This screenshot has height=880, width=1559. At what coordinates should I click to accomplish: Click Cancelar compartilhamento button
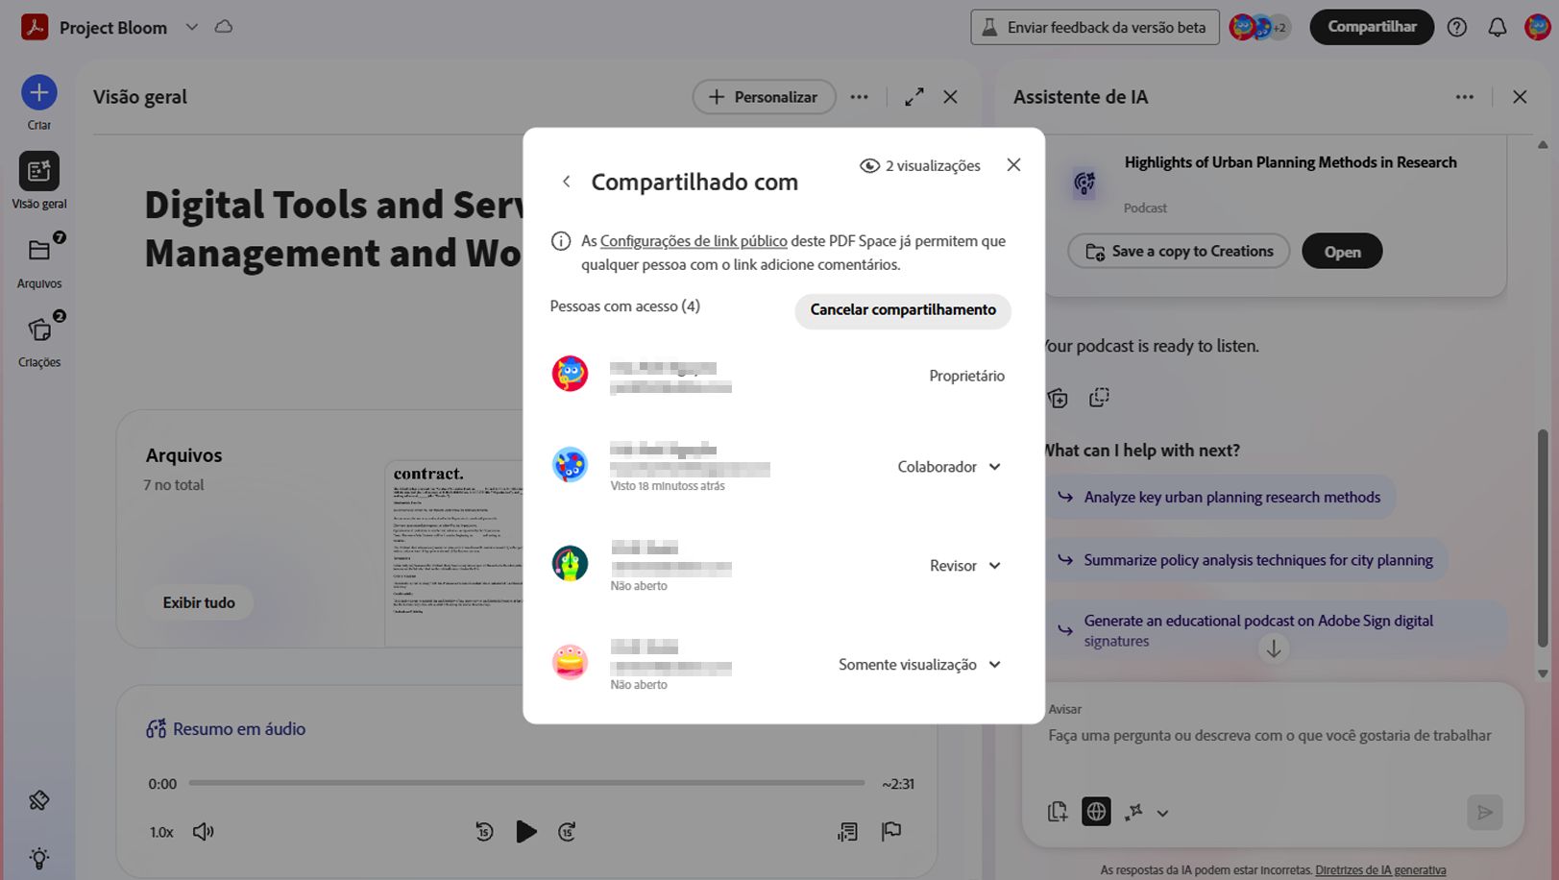[x=903, y=310]
